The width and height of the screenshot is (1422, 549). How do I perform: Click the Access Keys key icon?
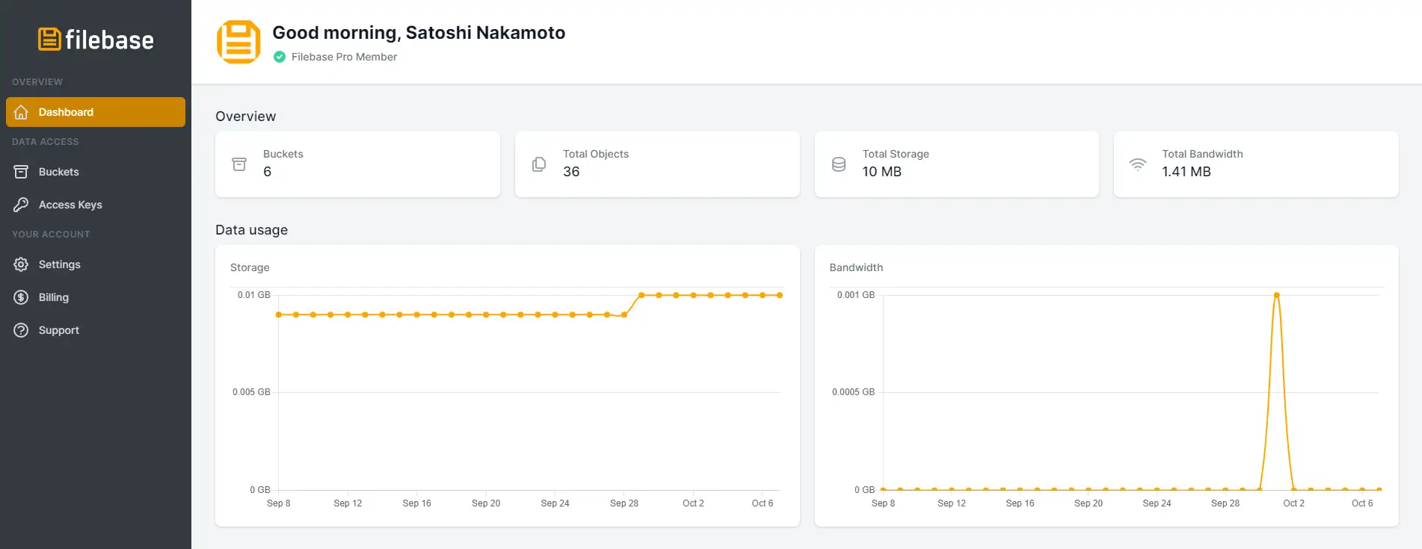pos(21,205)
